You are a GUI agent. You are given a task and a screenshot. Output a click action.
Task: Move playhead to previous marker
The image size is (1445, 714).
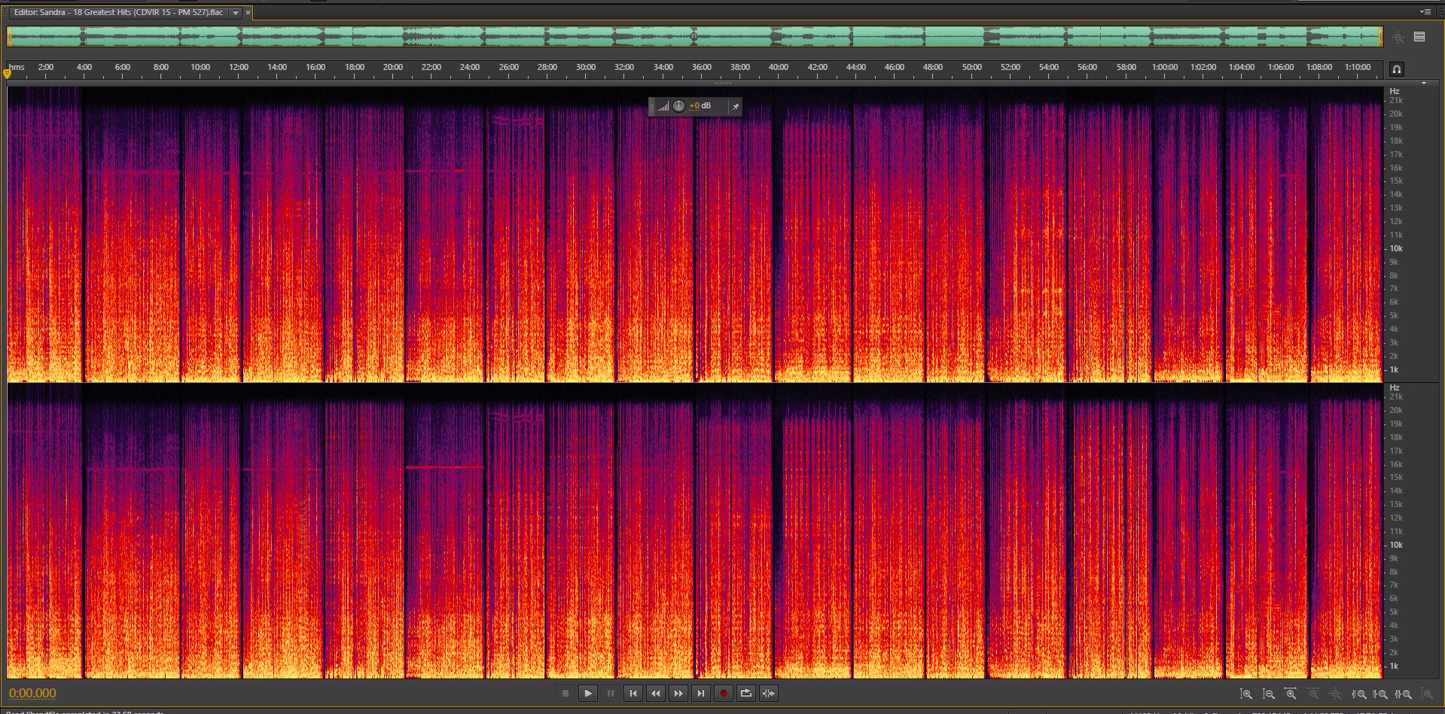(633, 694)
